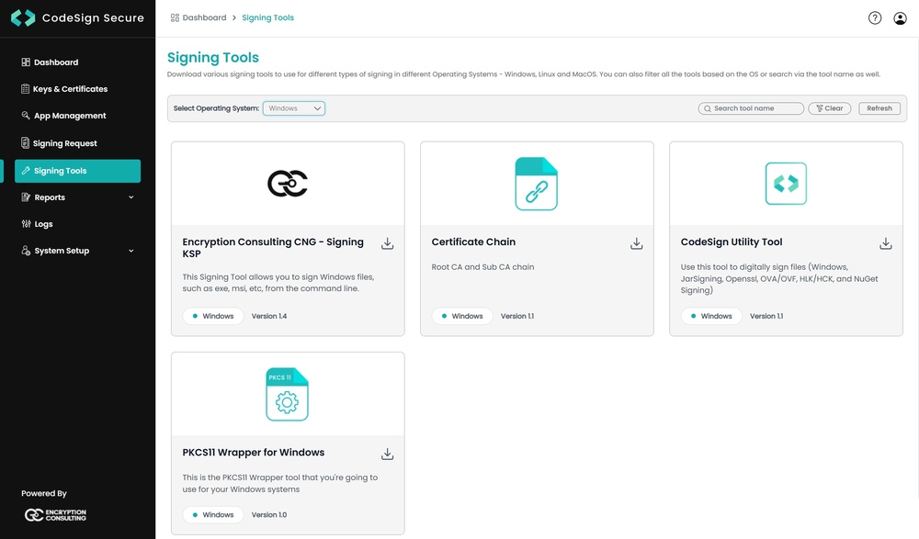Click the Encryption Consulting KSP logo thumbnail

pyautogui.click(x=288, y=184)
